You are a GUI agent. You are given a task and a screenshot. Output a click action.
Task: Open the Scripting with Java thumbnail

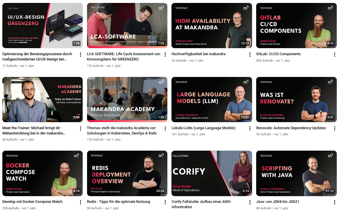[x=296, y=173]
